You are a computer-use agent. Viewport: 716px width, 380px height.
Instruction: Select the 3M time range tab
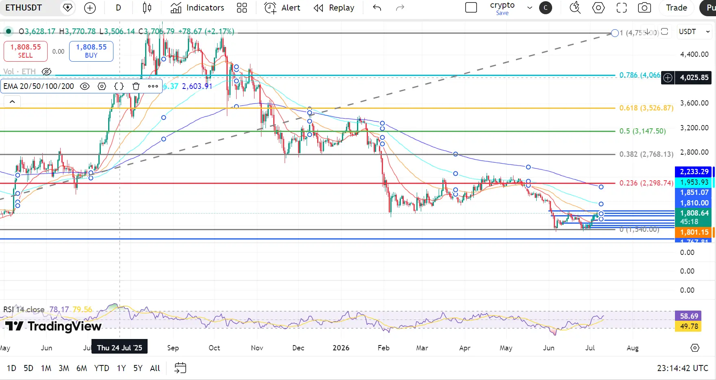coord(64,368)
